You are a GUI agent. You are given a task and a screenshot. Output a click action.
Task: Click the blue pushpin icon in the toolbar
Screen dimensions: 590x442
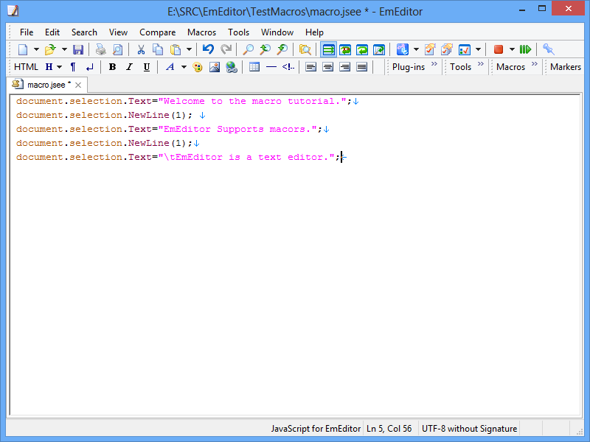click(548, 49)
